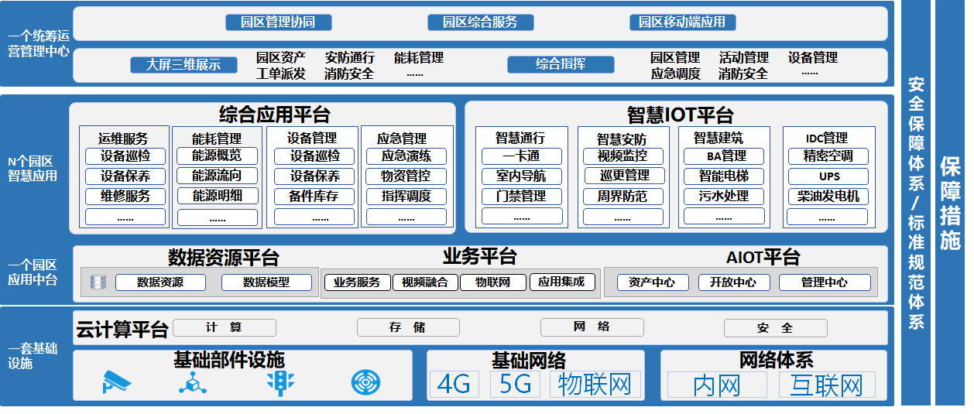Click the database cylinder icon
The image size is (974, 414).
[98, 282]
